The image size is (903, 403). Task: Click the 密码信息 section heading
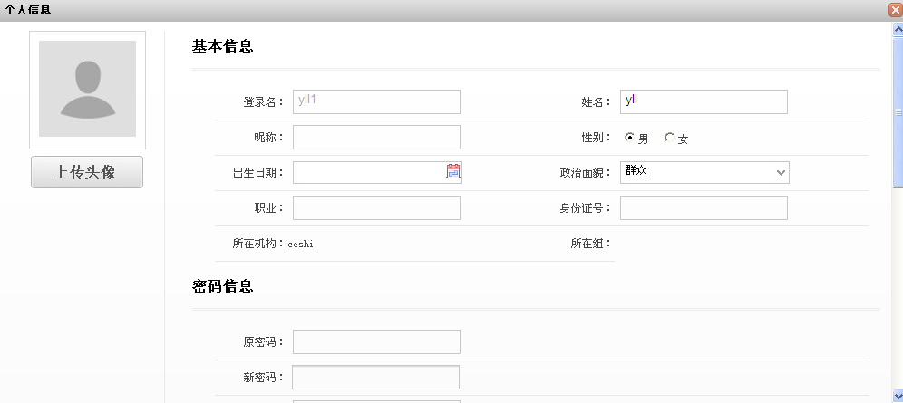click(222, 286)
